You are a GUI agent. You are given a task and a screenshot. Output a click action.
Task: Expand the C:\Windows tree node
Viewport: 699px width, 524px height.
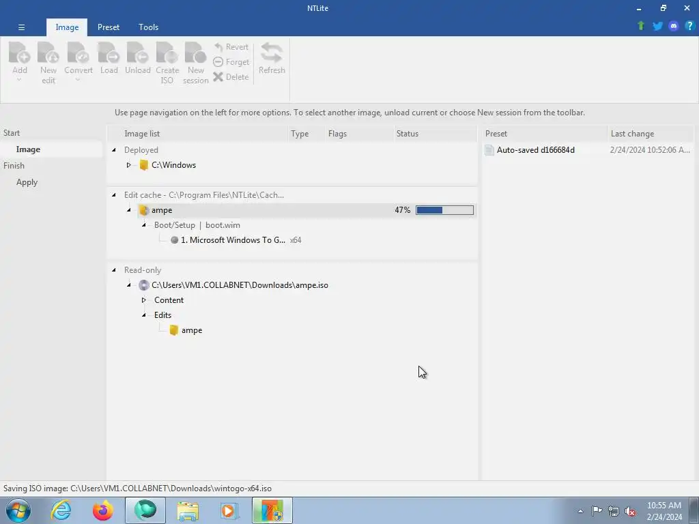pyautogui.click(x=128, y=165)
